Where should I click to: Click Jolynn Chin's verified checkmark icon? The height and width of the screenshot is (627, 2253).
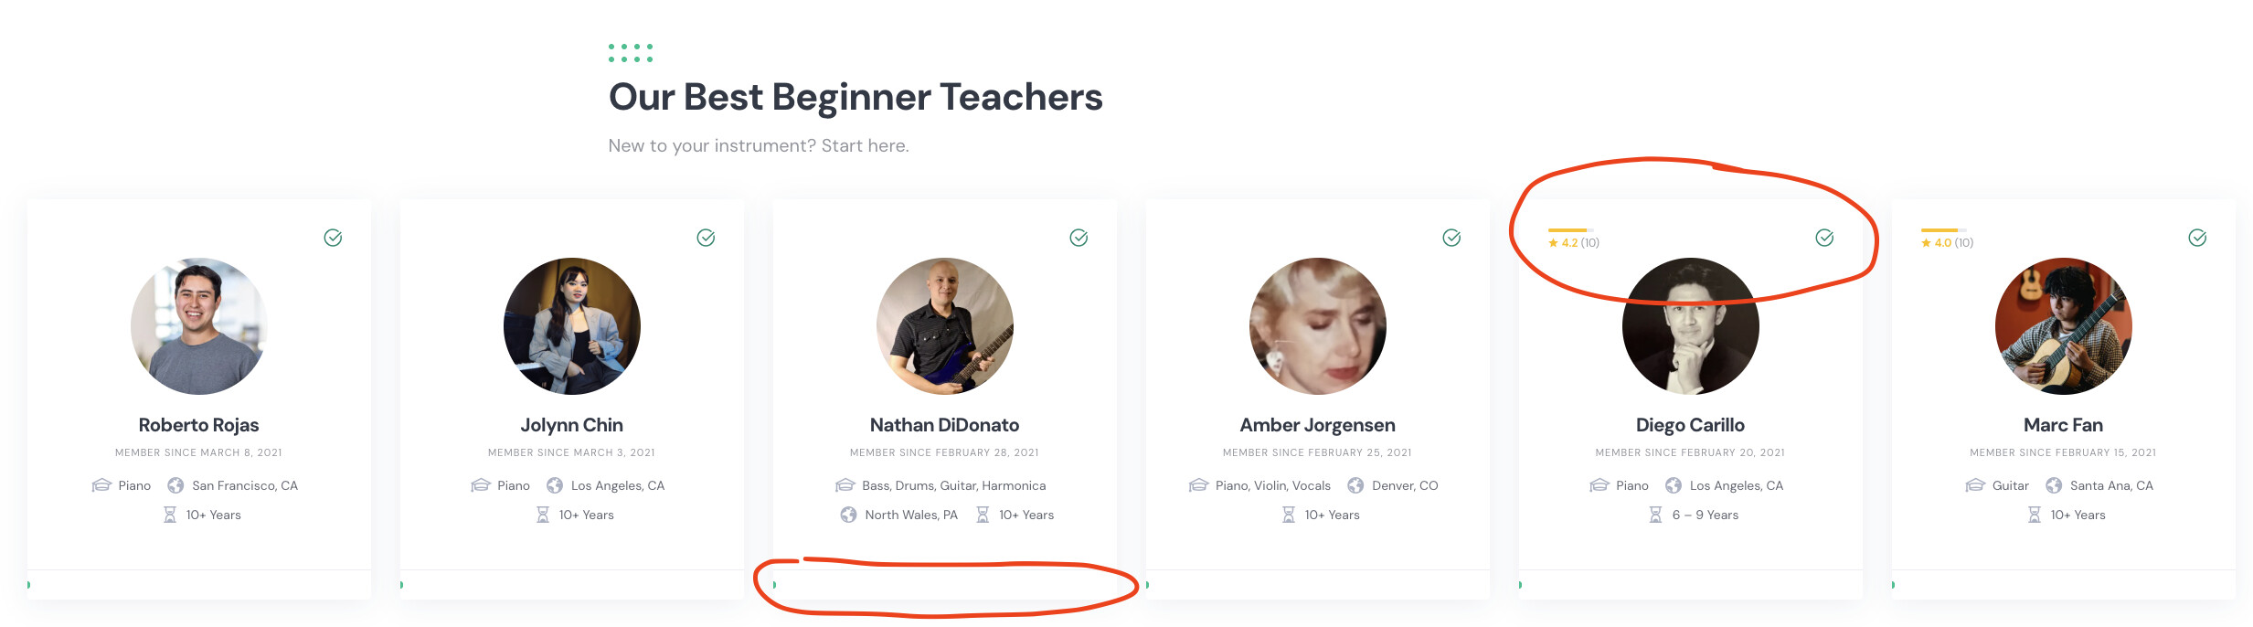point(706,238)
